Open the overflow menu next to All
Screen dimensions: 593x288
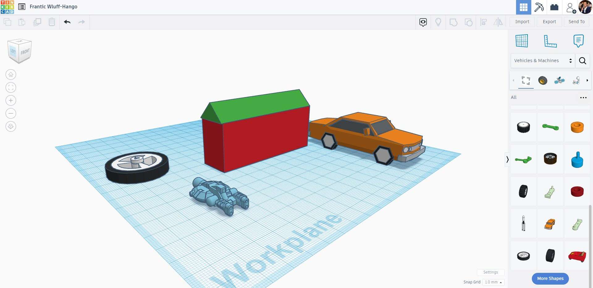pos(583,97)
